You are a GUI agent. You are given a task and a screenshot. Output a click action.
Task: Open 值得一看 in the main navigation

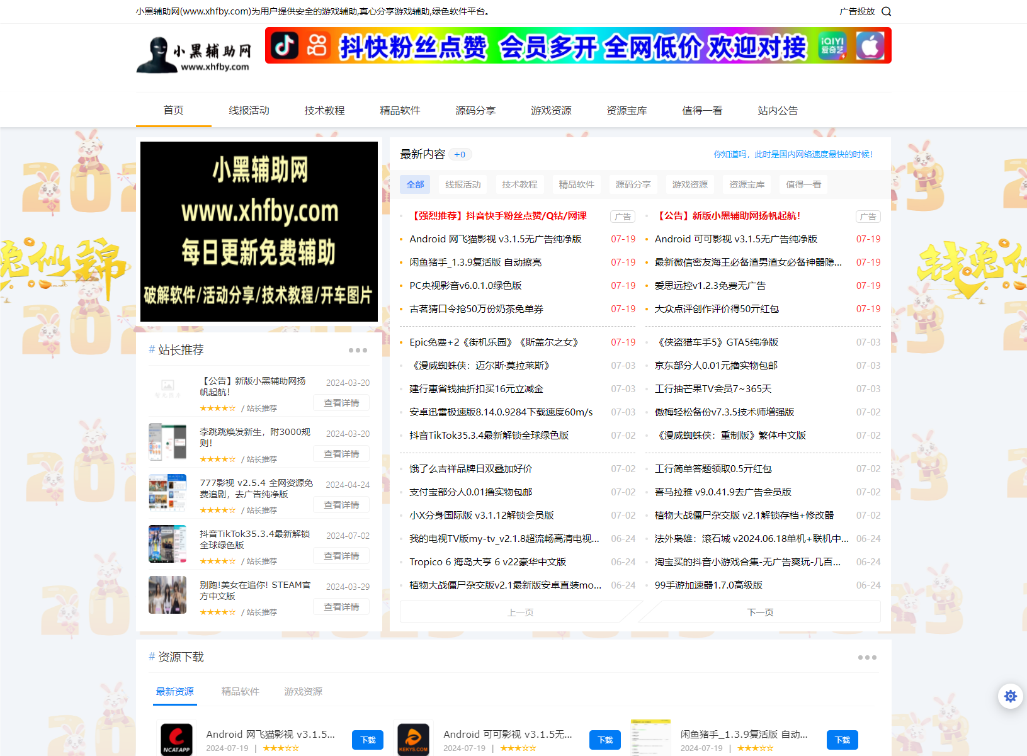tap(703, 110)
